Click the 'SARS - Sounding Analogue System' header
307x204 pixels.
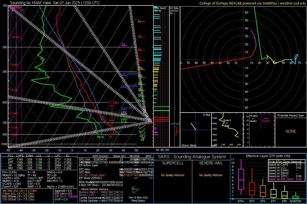click(x=192, y=157)
